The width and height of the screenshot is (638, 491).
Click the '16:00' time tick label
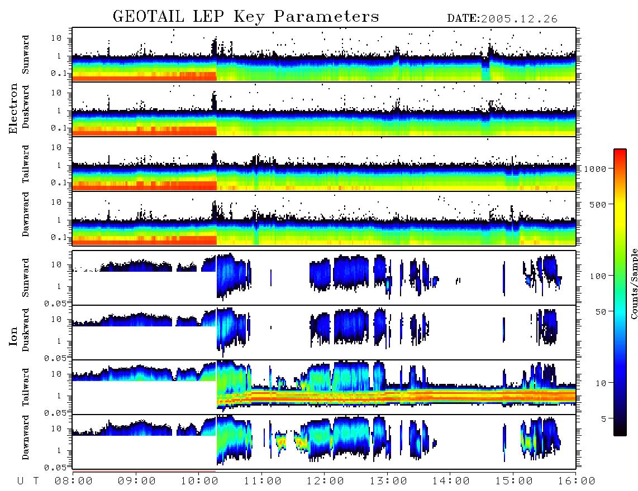577,482
